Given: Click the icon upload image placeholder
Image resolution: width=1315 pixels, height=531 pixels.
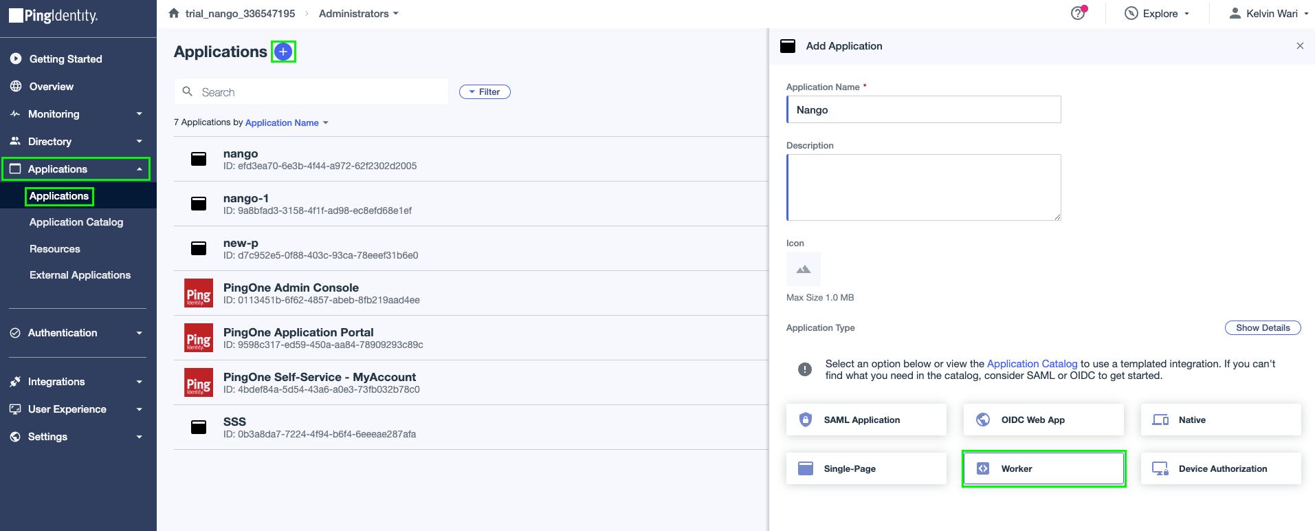Looking at the screenshot, I should click(x=803, y=269).
